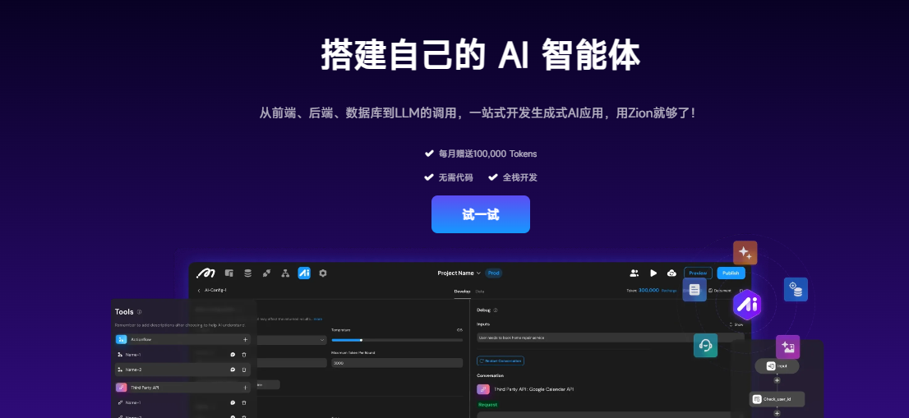The width and height of the screenshot is (909, 418).
Task: Select the Name-2 row under Actionflow
Action: coord(182,370)
